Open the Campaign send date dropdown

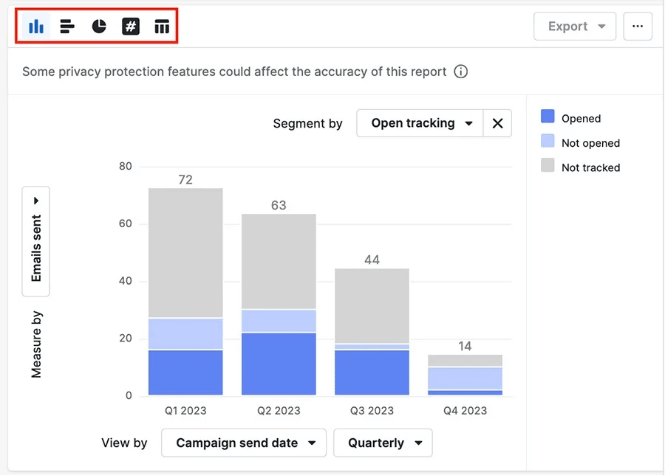pos(243,443)
